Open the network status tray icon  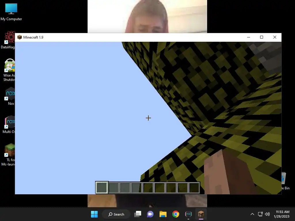tap(260, 214)
